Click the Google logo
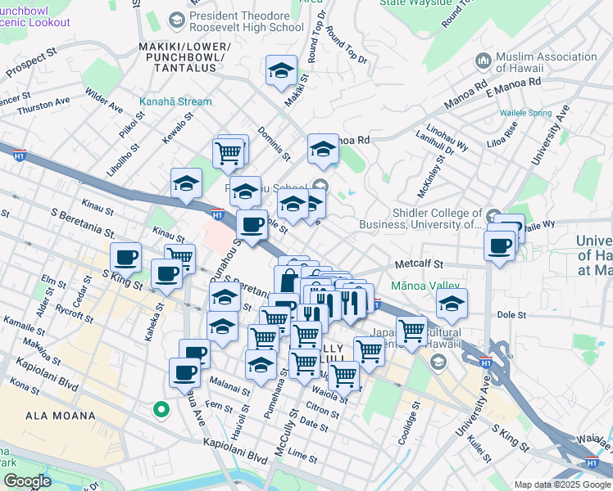 pyautogui.click(x=27, y=481)
